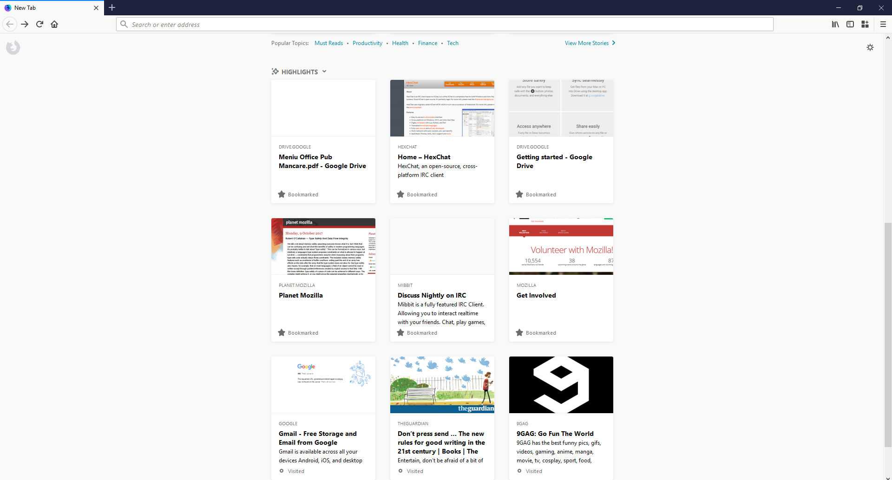Screen dimensions: 892x480
Task: Click bookmark star on Meniu Office Pub card
Action: coord(282,195)
